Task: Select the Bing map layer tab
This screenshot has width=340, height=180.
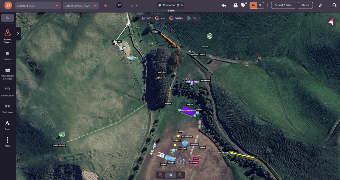Action: [x=192, y=18]
